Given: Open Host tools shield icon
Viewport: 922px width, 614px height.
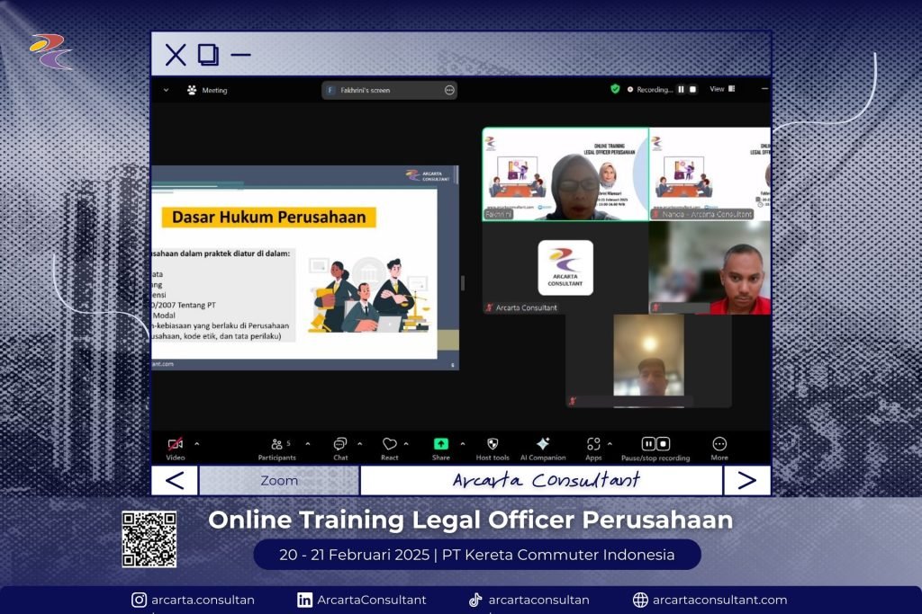Looking at the screenshot, I should pos(493,444).
